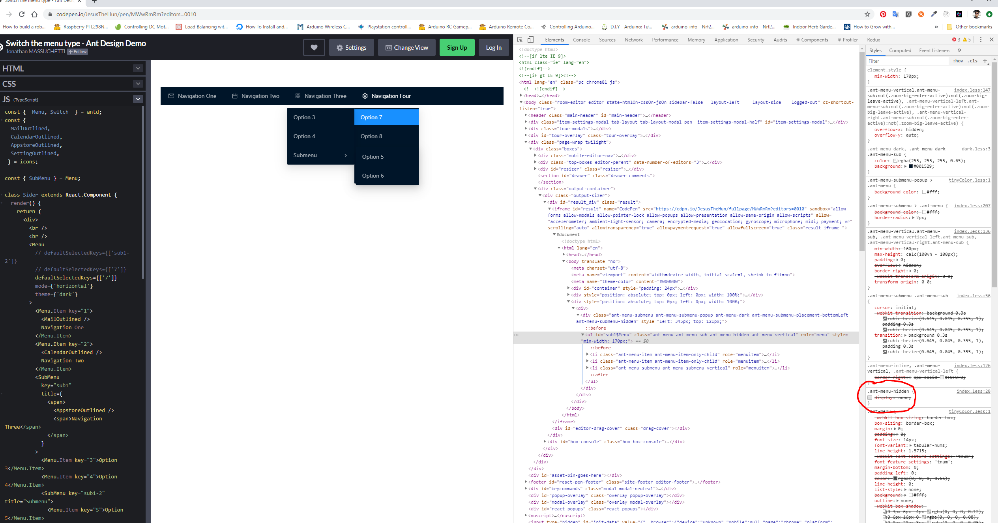Click the heart icon in the CodePen header
This screenshot has height=523, width=998.
tap(314, 47)
